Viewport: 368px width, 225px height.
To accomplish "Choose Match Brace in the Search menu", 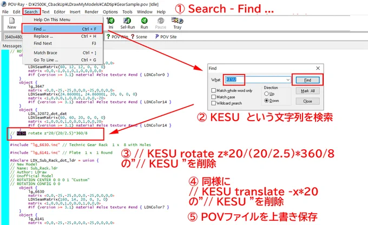I will (x=63, y=53).
